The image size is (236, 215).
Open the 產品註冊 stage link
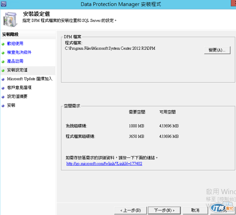pos(15,61)
